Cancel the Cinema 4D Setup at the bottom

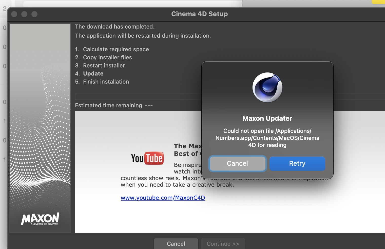coord(176,244)
